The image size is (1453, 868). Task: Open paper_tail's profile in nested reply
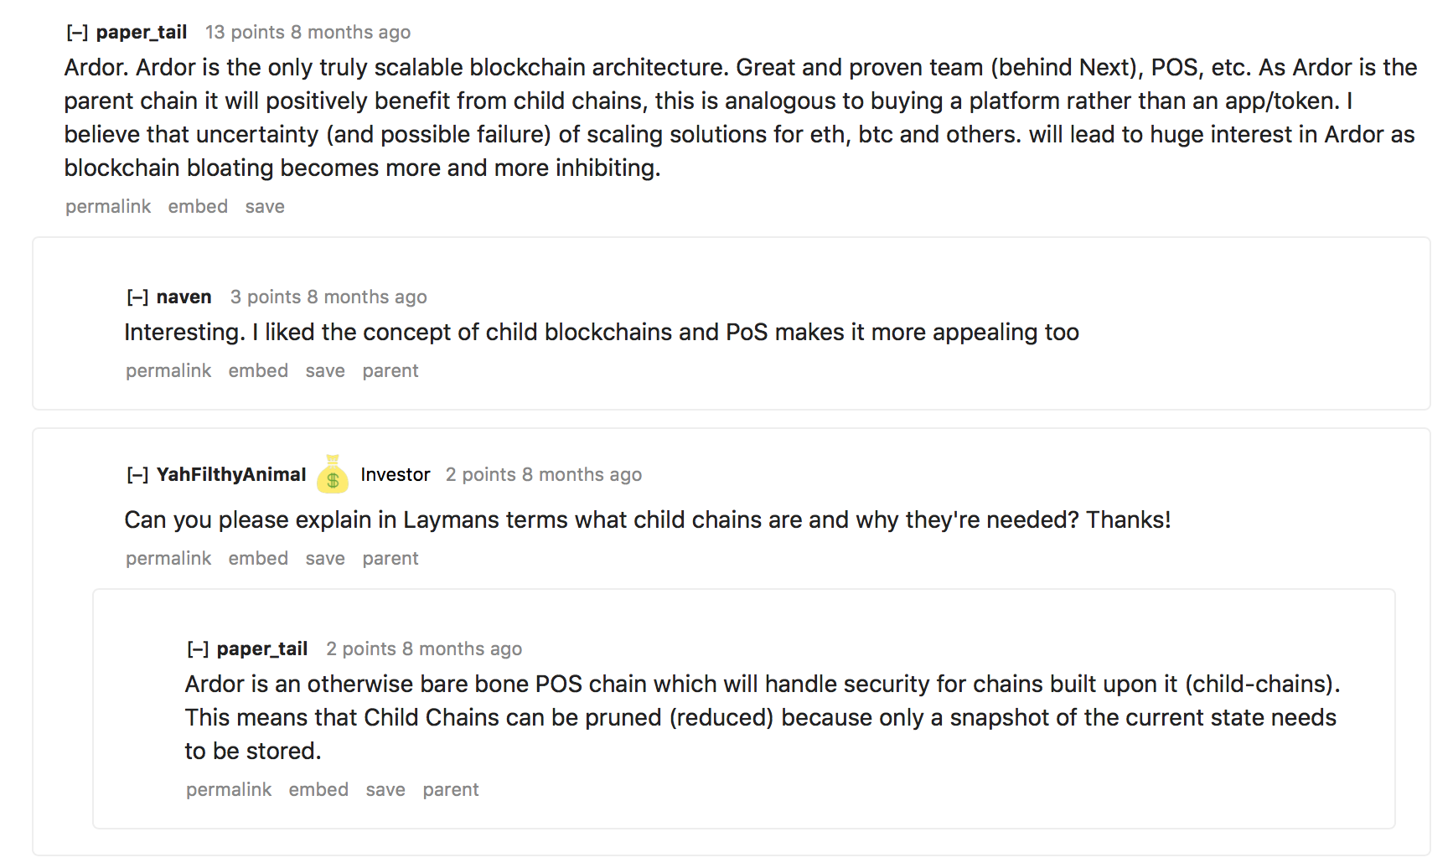click(262, 649)
